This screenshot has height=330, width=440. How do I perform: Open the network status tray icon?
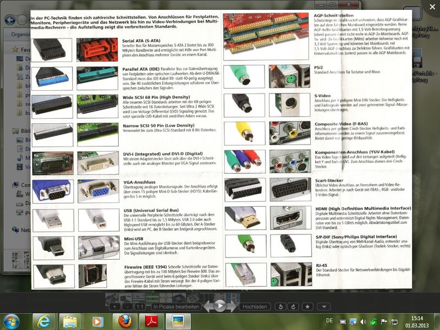tap(394, 322)
